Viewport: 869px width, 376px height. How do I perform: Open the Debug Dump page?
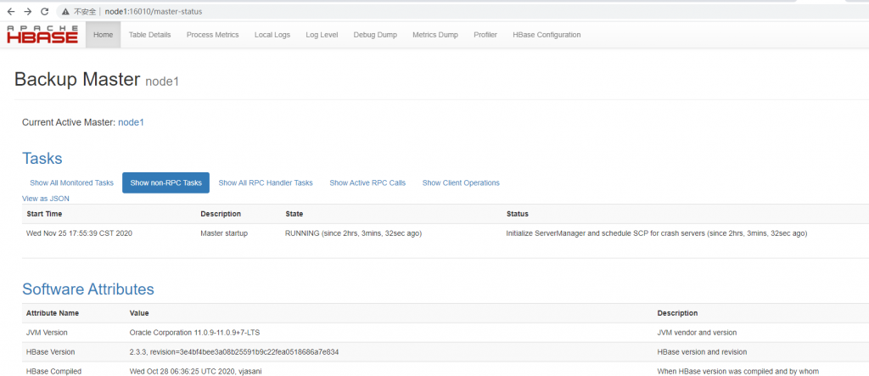coord(375,35)
